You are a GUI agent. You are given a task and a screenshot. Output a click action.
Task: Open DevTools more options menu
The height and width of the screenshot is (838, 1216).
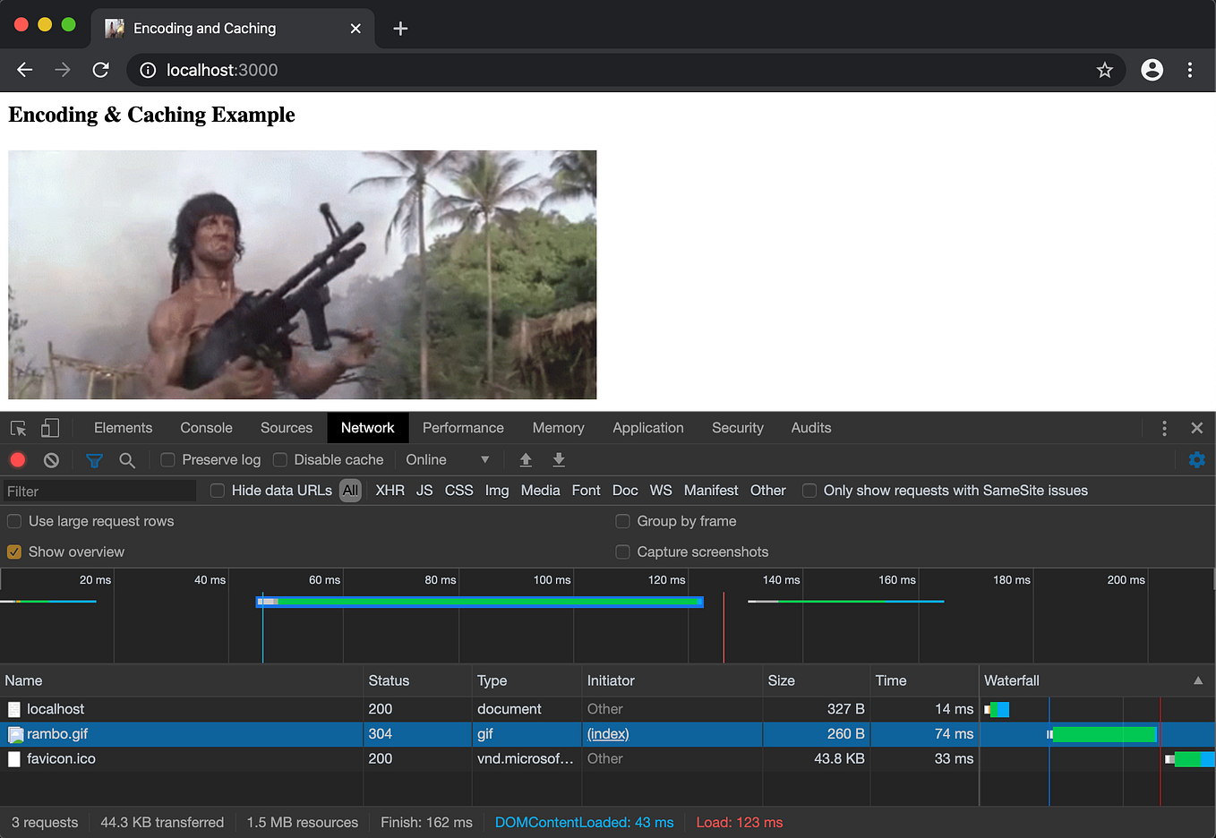coord(1164,428)
